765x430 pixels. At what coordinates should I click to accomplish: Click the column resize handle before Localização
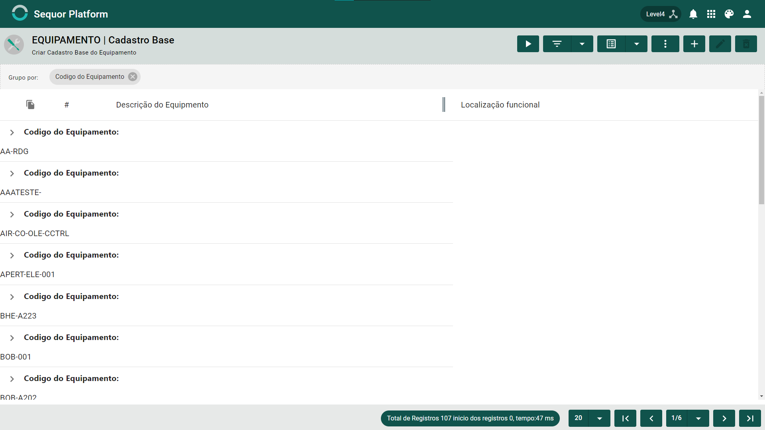pos(444,105)
